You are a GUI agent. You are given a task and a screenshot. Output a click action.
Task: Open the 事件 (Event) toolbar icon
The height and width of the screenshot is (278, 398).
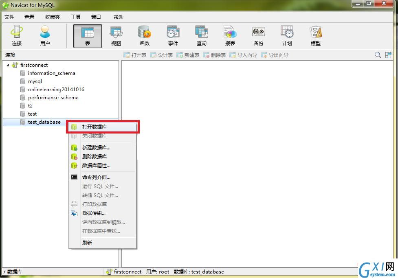(x=173, y=36)
